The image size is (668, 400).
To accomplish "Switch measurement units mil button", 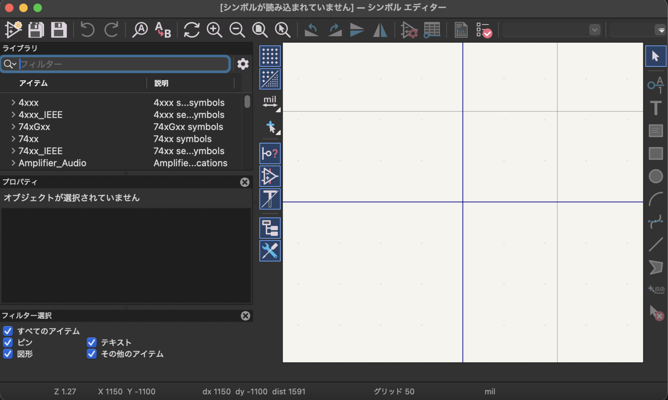I will (x=270, y=102).
